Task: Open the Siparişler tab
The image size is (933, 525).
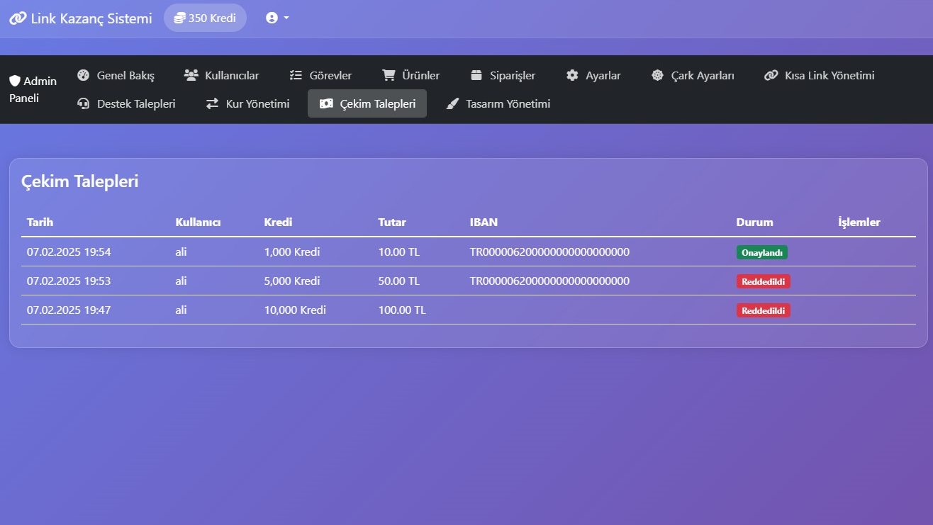Action: [503, 75]
